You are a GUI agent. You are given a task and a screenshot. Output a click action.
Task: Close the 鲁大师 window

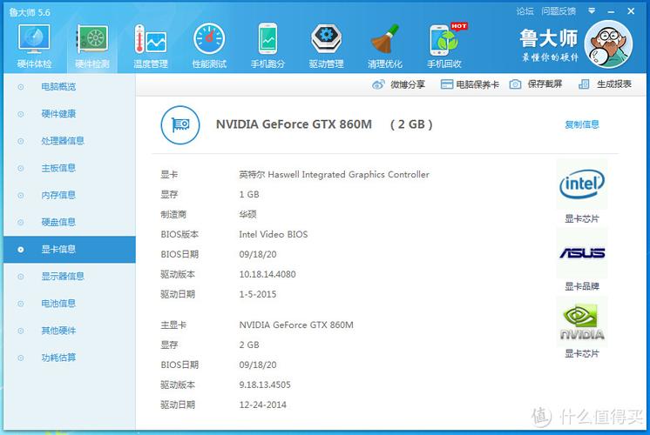(631, 11)
